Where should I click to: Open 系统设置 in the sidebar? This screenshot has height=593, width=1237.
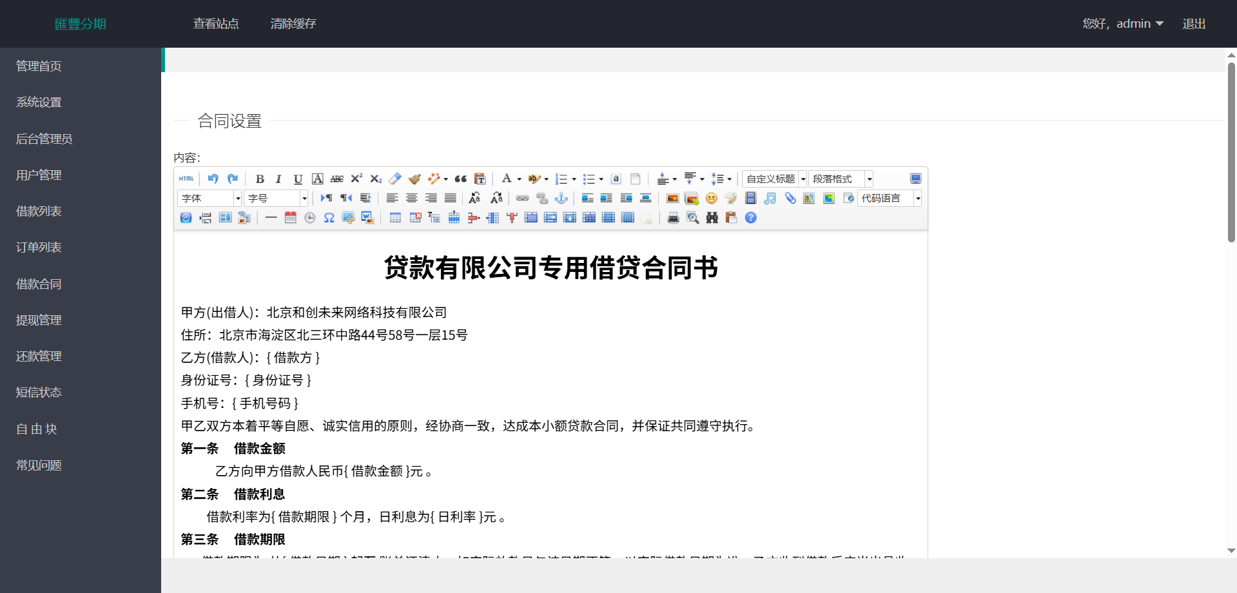click(x=81, y=102)
